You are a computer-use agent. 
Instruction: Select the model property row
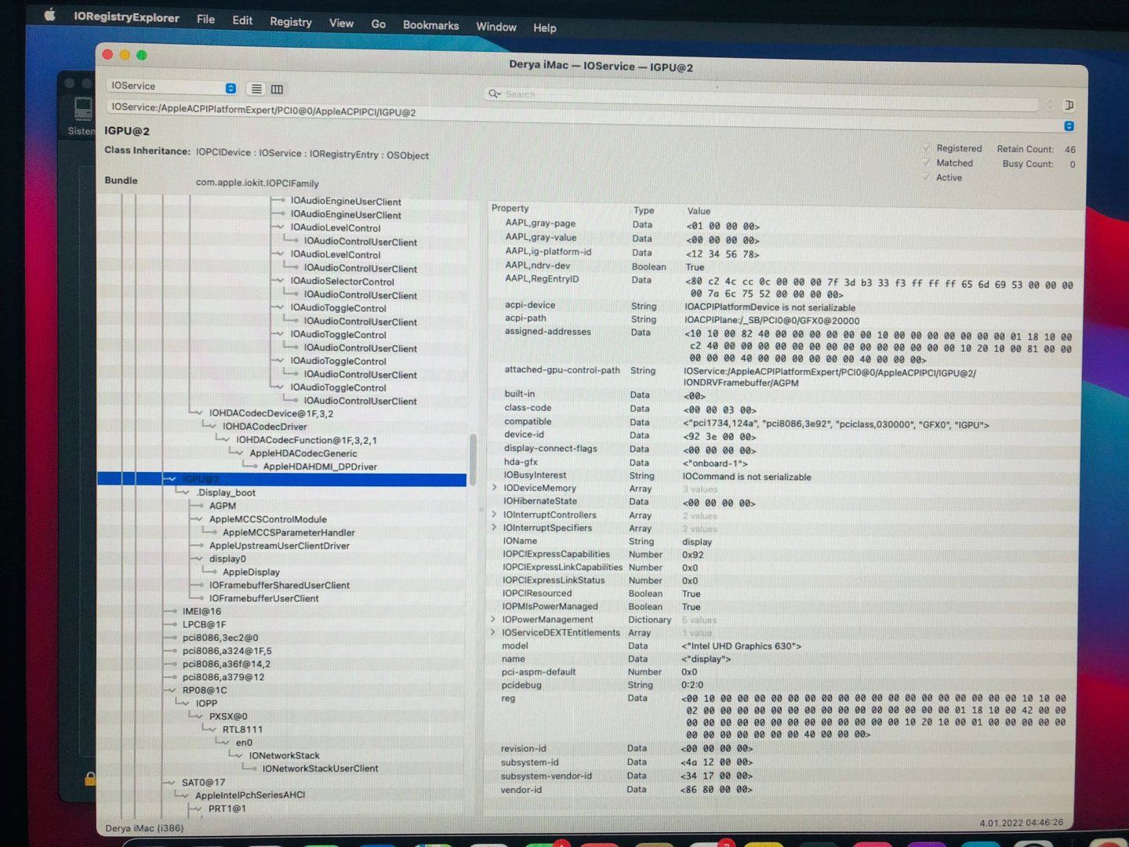(x=782, y=646)
